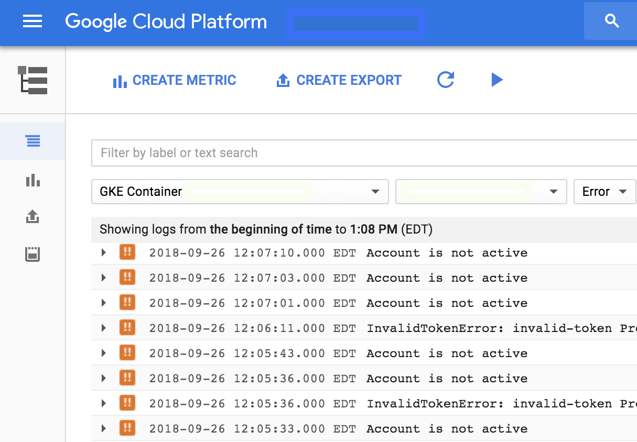The width and height of the screenshot is (637, 442).
Task: Open the hamburger navigation menu
Action: coord(33,21)
